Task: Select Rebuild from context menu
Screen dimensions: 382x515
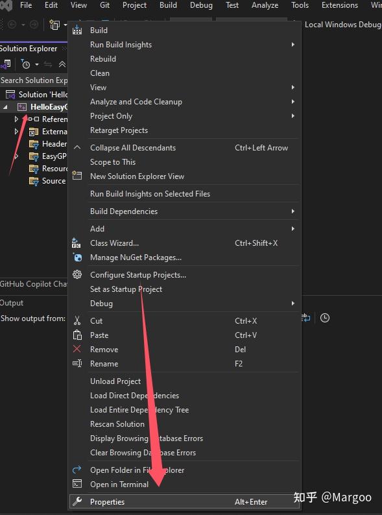Action: pyautogui.click(x=103, y=59)
